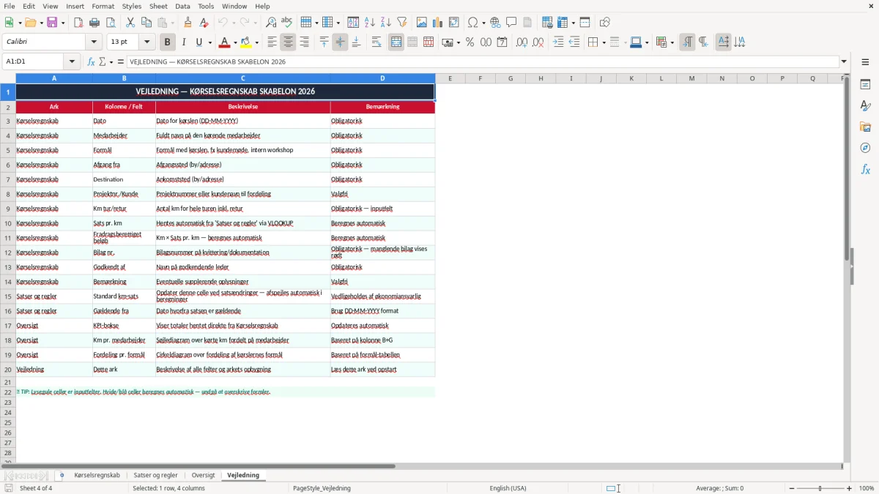Toggle Center Vertically alignment
This screenshot has width=879, height=494.
tap(340, 42)
